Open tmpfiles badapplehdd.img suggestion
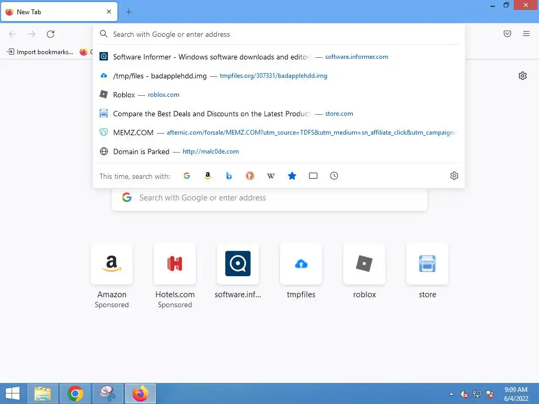The width and height of the screenshot is (539, 404). pyautogui.click(x=279, y=76)
